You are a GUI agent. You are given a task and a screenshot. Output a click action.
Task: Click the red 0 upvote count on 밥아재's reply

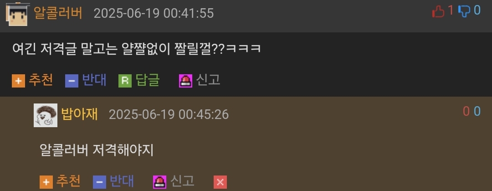click(x=466, y=111)
